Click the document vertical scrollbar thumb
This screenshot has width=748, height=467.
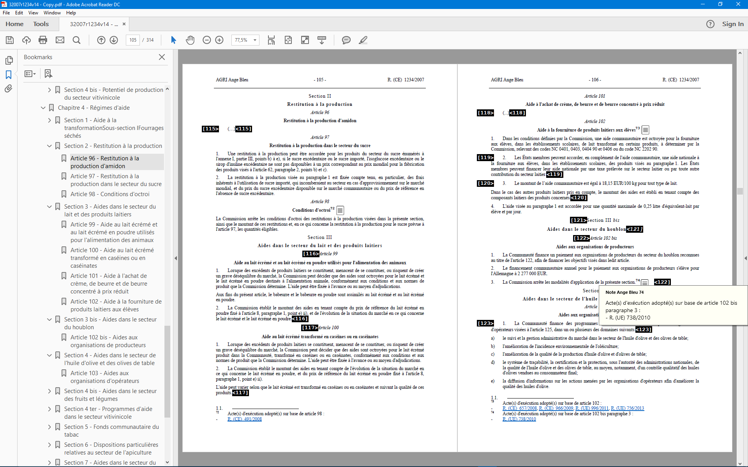click(740, 191)
